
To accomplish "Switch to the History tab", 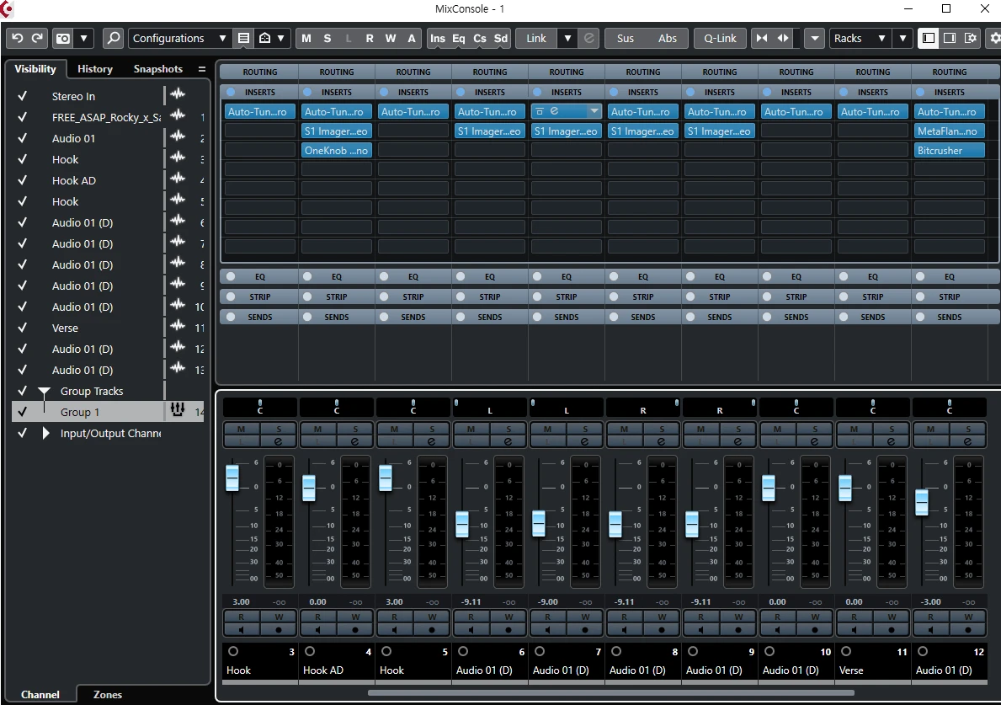I will click(95, 69).
